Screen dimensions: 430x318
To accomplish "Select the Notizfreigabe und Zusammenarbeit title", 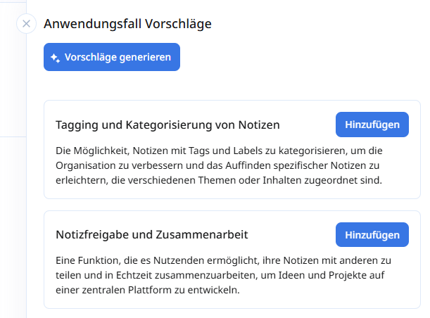I will pyautogui.click(x=151, y=235).
